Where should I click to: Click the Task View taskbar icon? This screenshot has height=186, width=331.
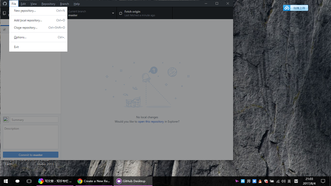[29, 181]
